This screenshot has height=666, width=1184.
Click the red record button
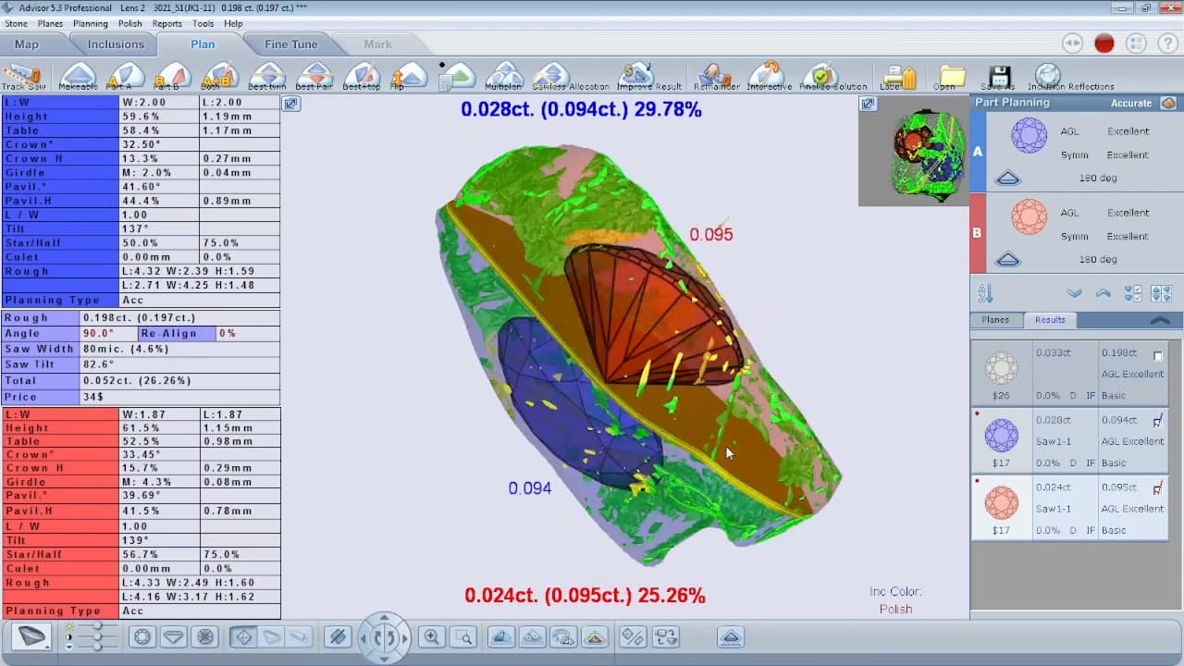(x=1104, y=43)
